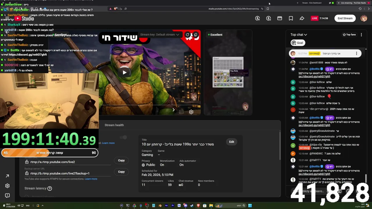Click the sidebar send feedback icon
Screen dimensions: 372x209
[x=8, y=196]
